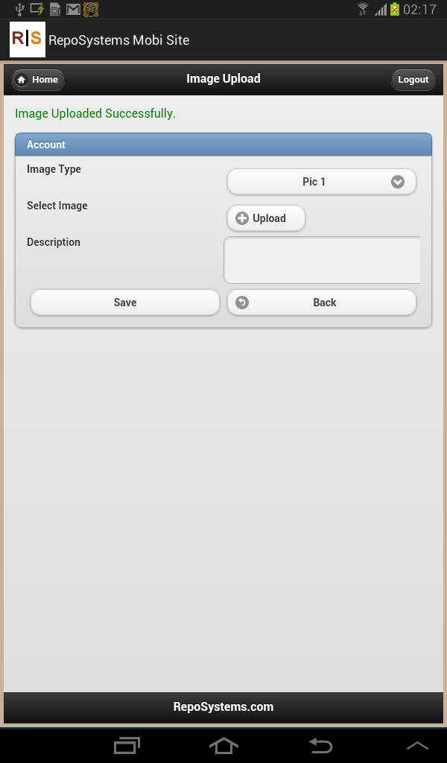Open the Pic 1 image type dropdown
Viewport: 447px width, 763px height.
click(322, 182)
